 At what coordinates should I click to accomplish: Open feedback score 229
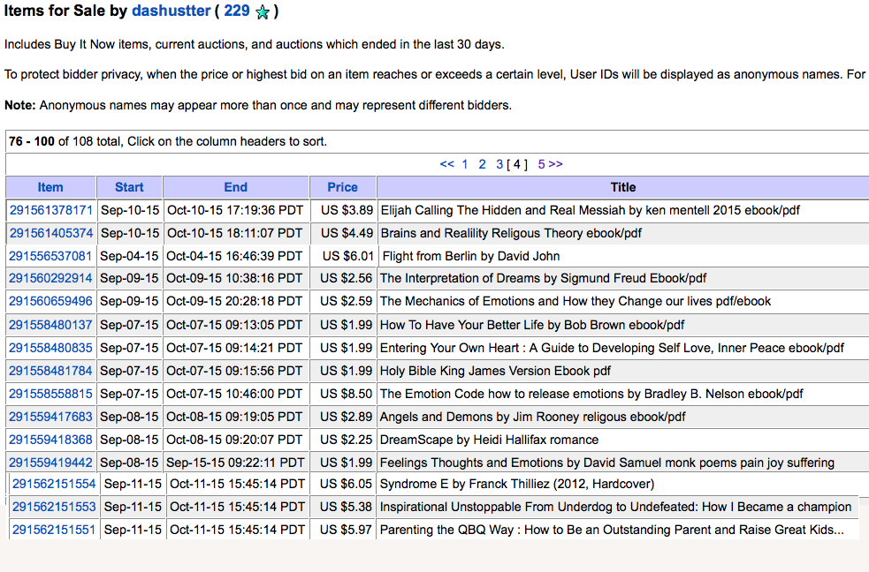point(237,11)
